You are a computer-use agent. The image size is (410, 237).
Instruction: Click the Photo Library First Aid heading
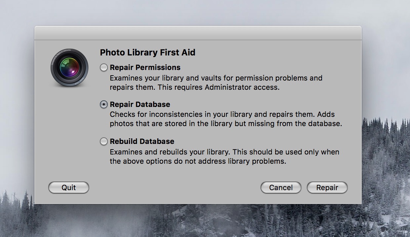[147, 52]
